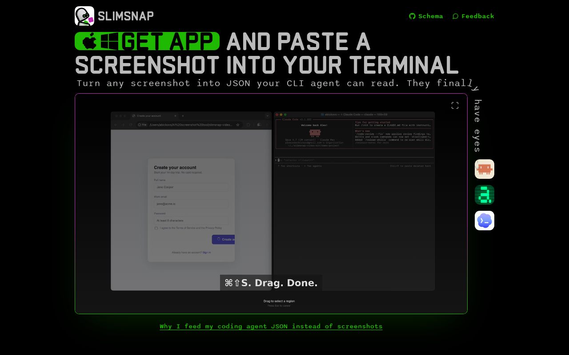
Task: Click the Sign in link in demo
Action: [207, 252]
